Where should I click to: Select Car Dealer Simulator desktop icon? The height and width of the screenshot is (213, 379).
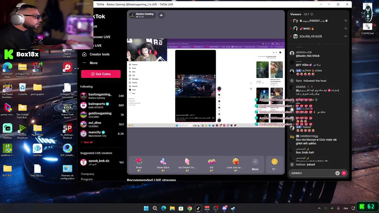pos(7,91)
